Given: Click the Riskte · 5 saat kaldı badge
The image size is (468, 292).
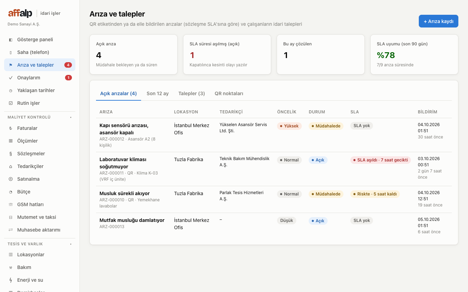Looking at the screenshot, I should pos(375,194).
